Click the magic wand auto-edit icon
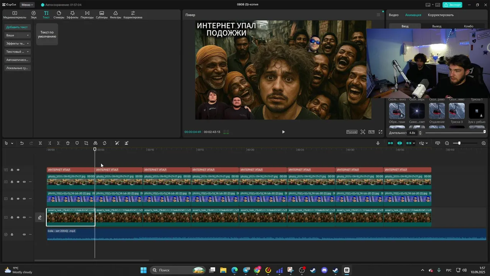This screenshot has width=490, height=276. click(117, 143)
